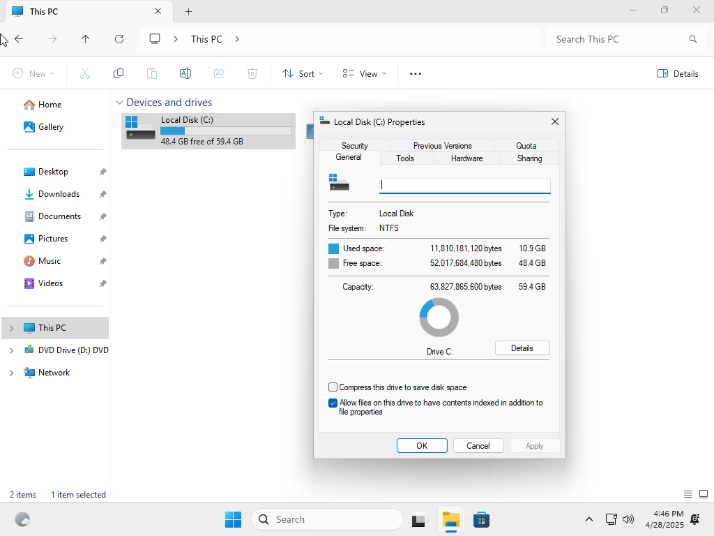Select the Hardware tab
This screenshot has width=714, height=536.
(x=466, y=158)
